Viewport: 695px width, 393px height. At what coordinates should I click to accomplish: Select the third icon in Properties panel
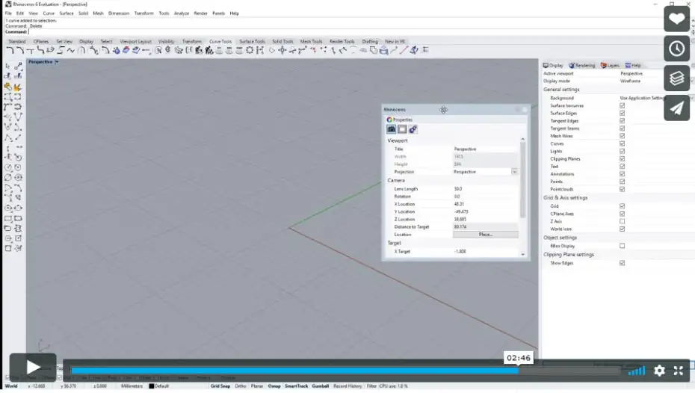coord(413,129)
